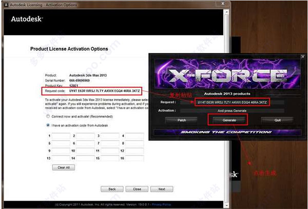Select I have an activation code option

(x=48, y=125)
